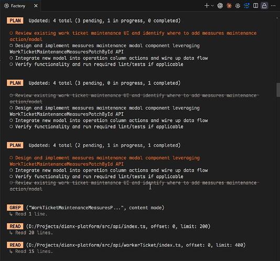Image resolution: width=280 pixels, height=261 pixels.
Task: Click second plan's 'Design and implement measures maintenance' item
Action: click(x=105, y=111)
